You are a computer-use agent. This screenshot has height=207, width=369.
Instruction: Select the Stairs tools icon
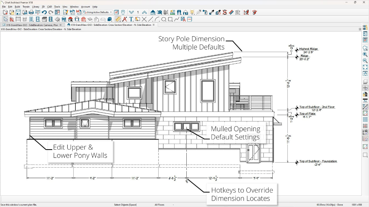point(57,19)
